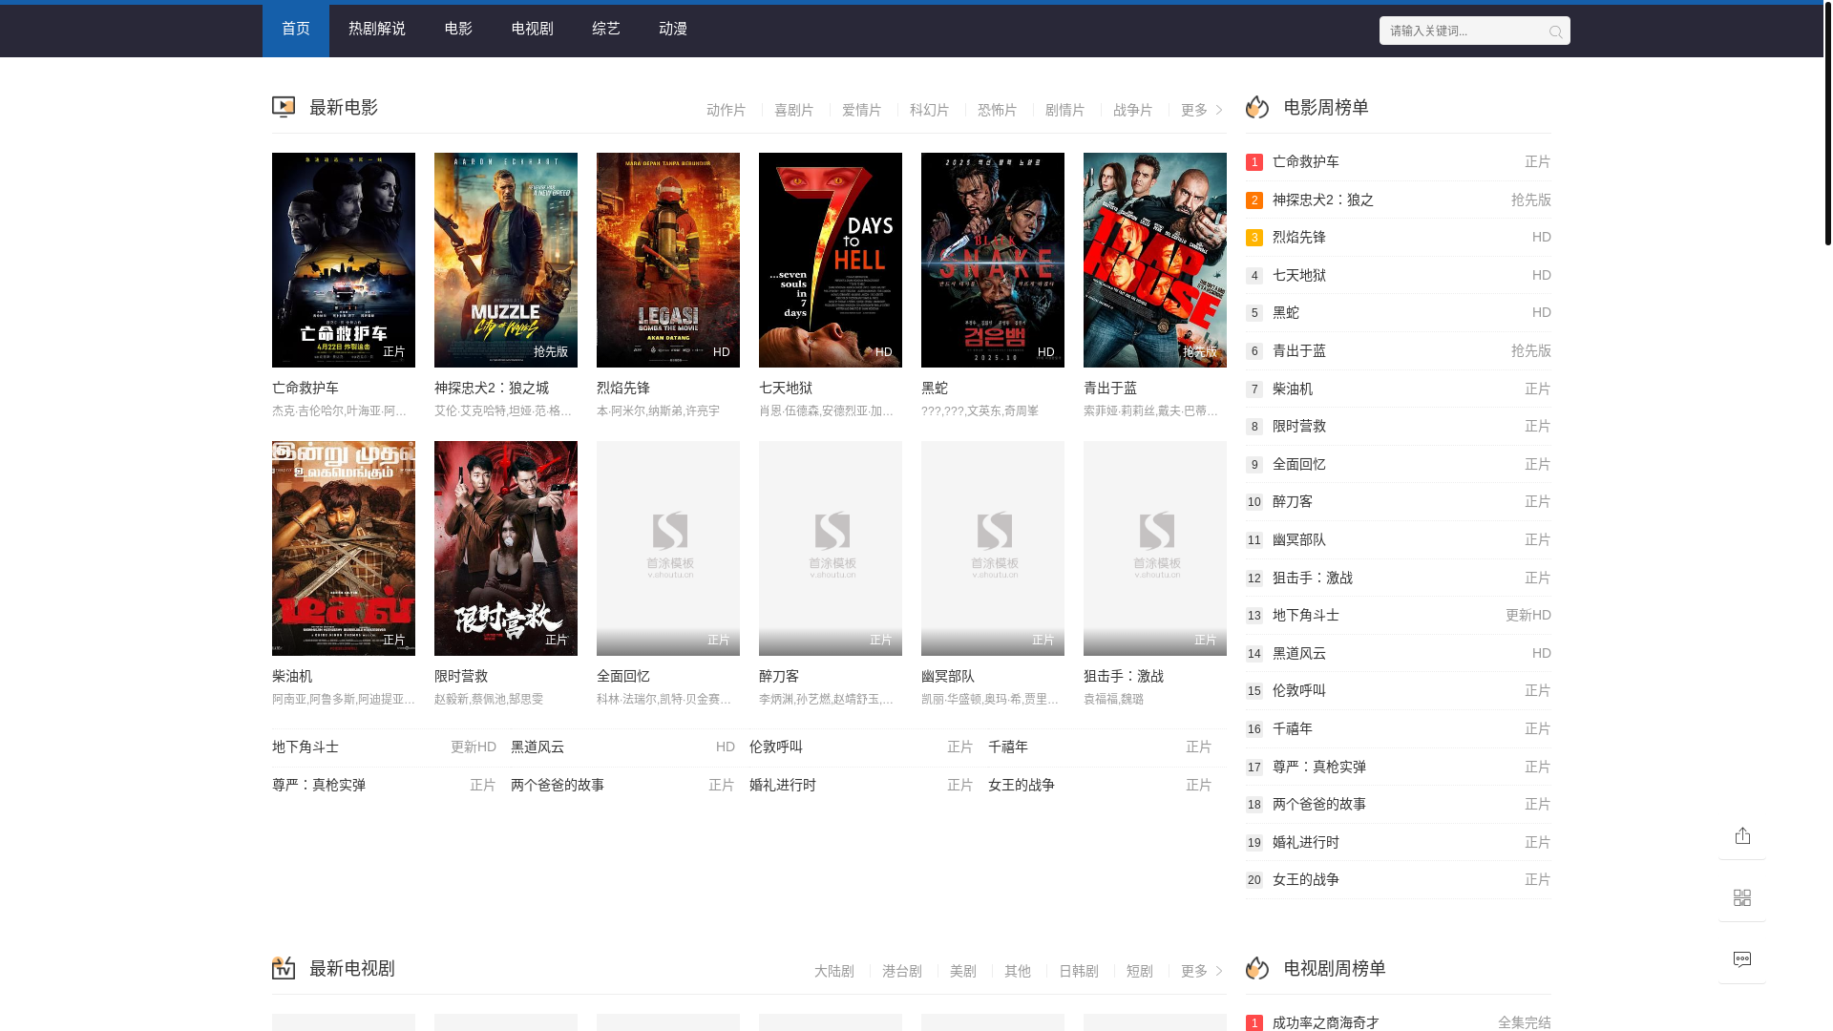This screenshot has height=1031, width=1833.
Task: Open the 烈焰先锋 firefighter poster
Action: 668,260
